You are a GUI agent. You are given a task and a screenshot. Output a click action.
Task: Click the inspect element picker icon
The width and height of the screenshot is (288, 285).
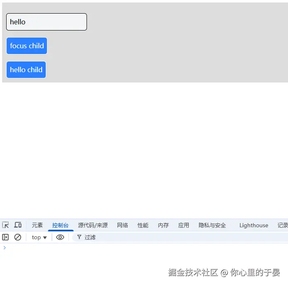pyautogui.click(x=5, y=225)
